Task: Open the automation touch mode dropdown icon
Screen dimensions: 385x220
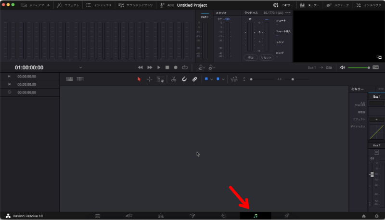Action: pos(202,67)
